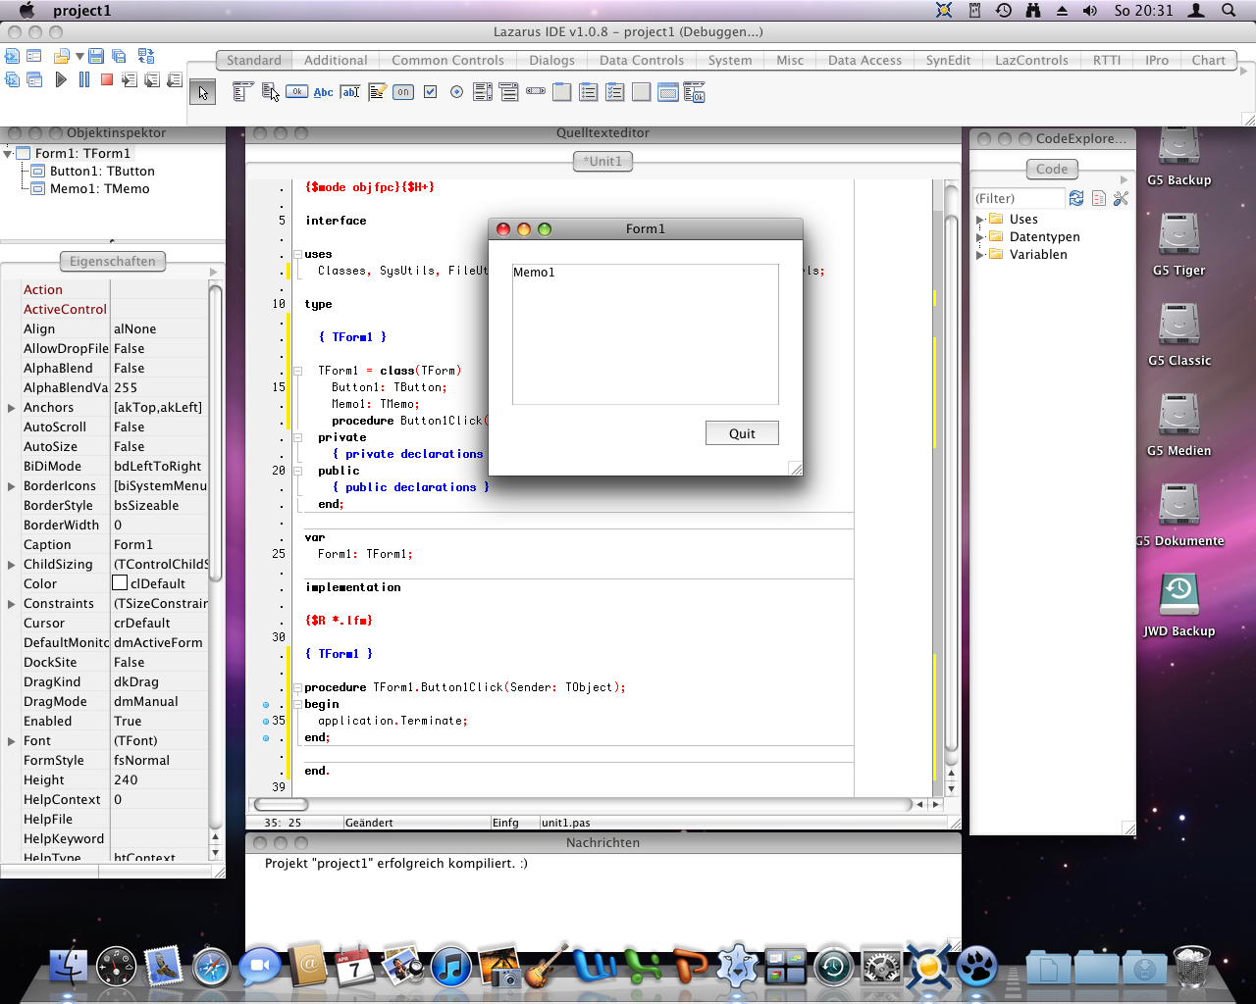Screen dimensions: 1256x1004
Task: Open Spotlight search in the menu bar
Action: point(1229,11)
